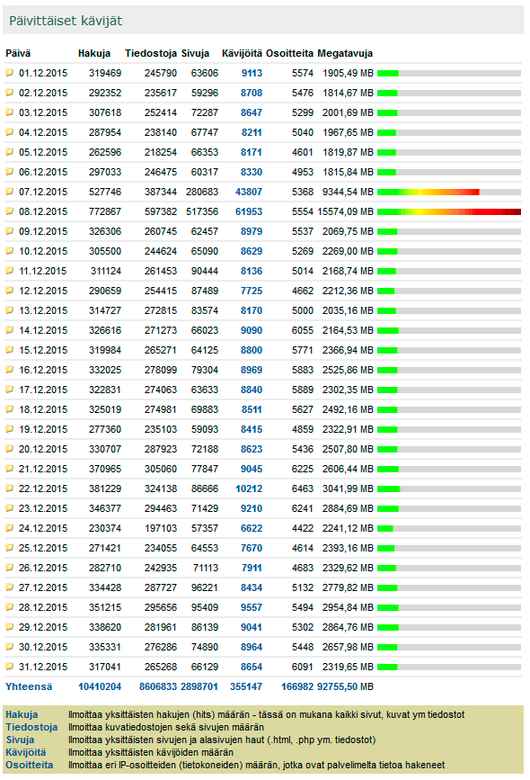Screen dimensions: 530x780
Task: Click the folder icon beside 19.12.2015
Action: (x=10, y=429)
